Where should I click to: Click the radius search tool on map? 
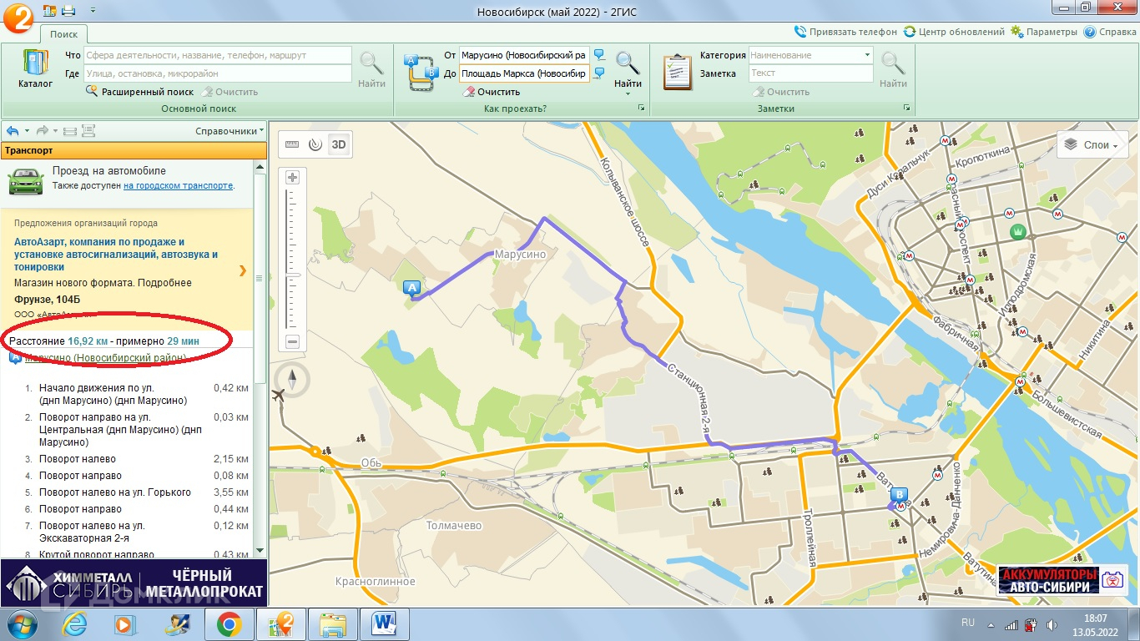coord(315,144)
